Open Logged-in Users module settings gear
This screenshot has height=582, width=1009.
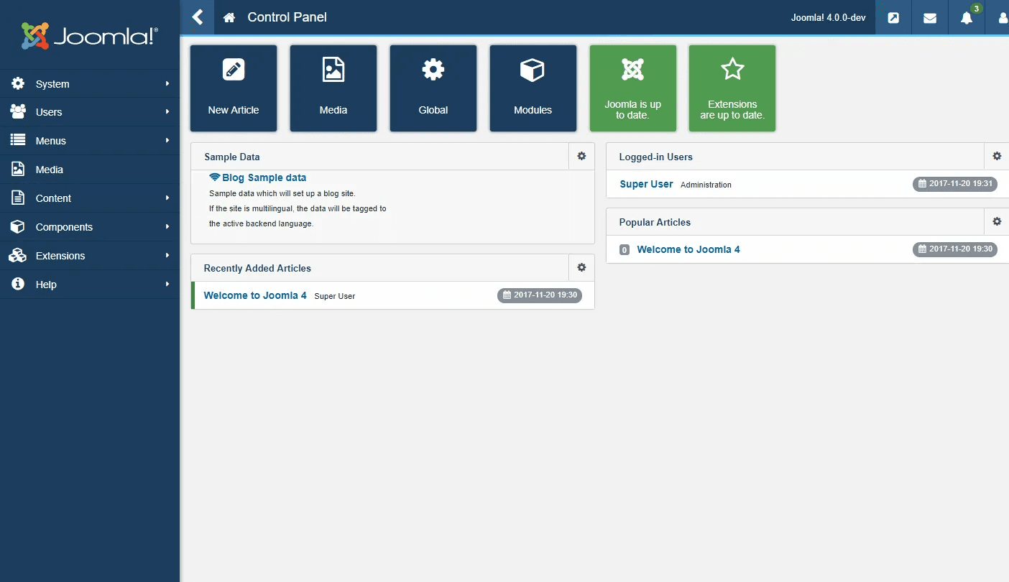[x=997, y=156]
